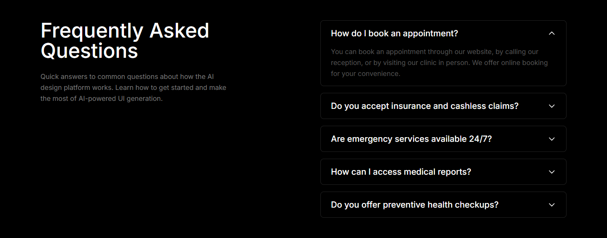Click the chevron on the preventive health checkups row
607x238 pixels.
552,205
